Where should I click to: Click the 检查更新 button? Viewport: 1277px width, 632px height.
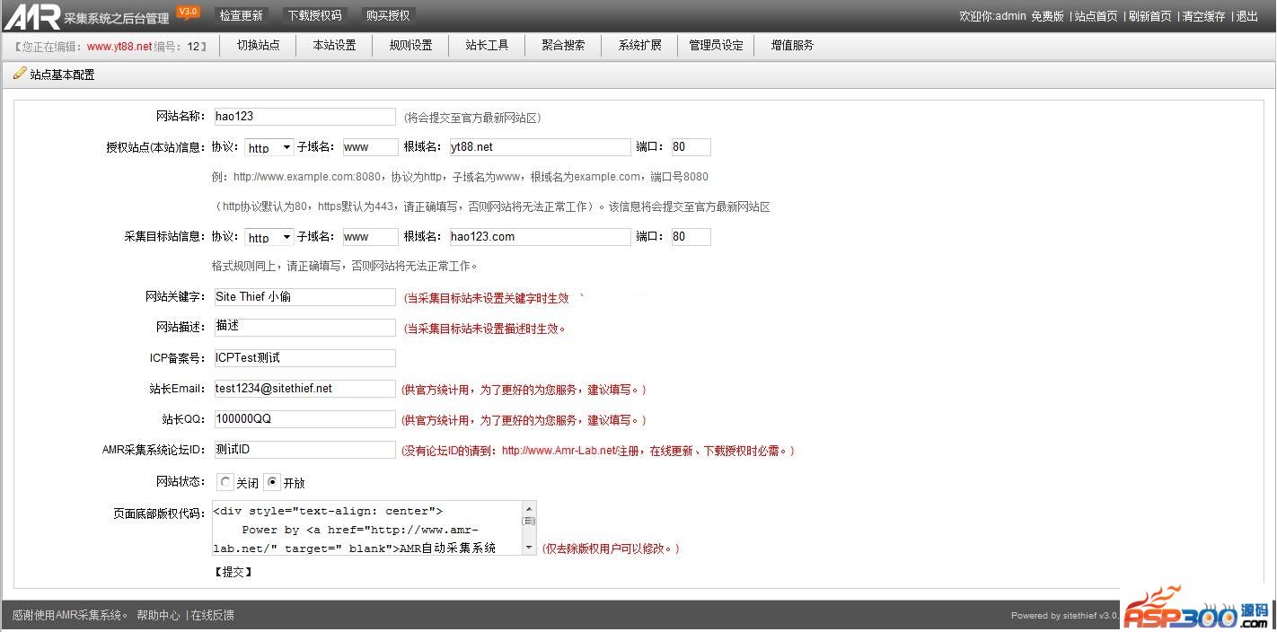(x=242, y=15)
